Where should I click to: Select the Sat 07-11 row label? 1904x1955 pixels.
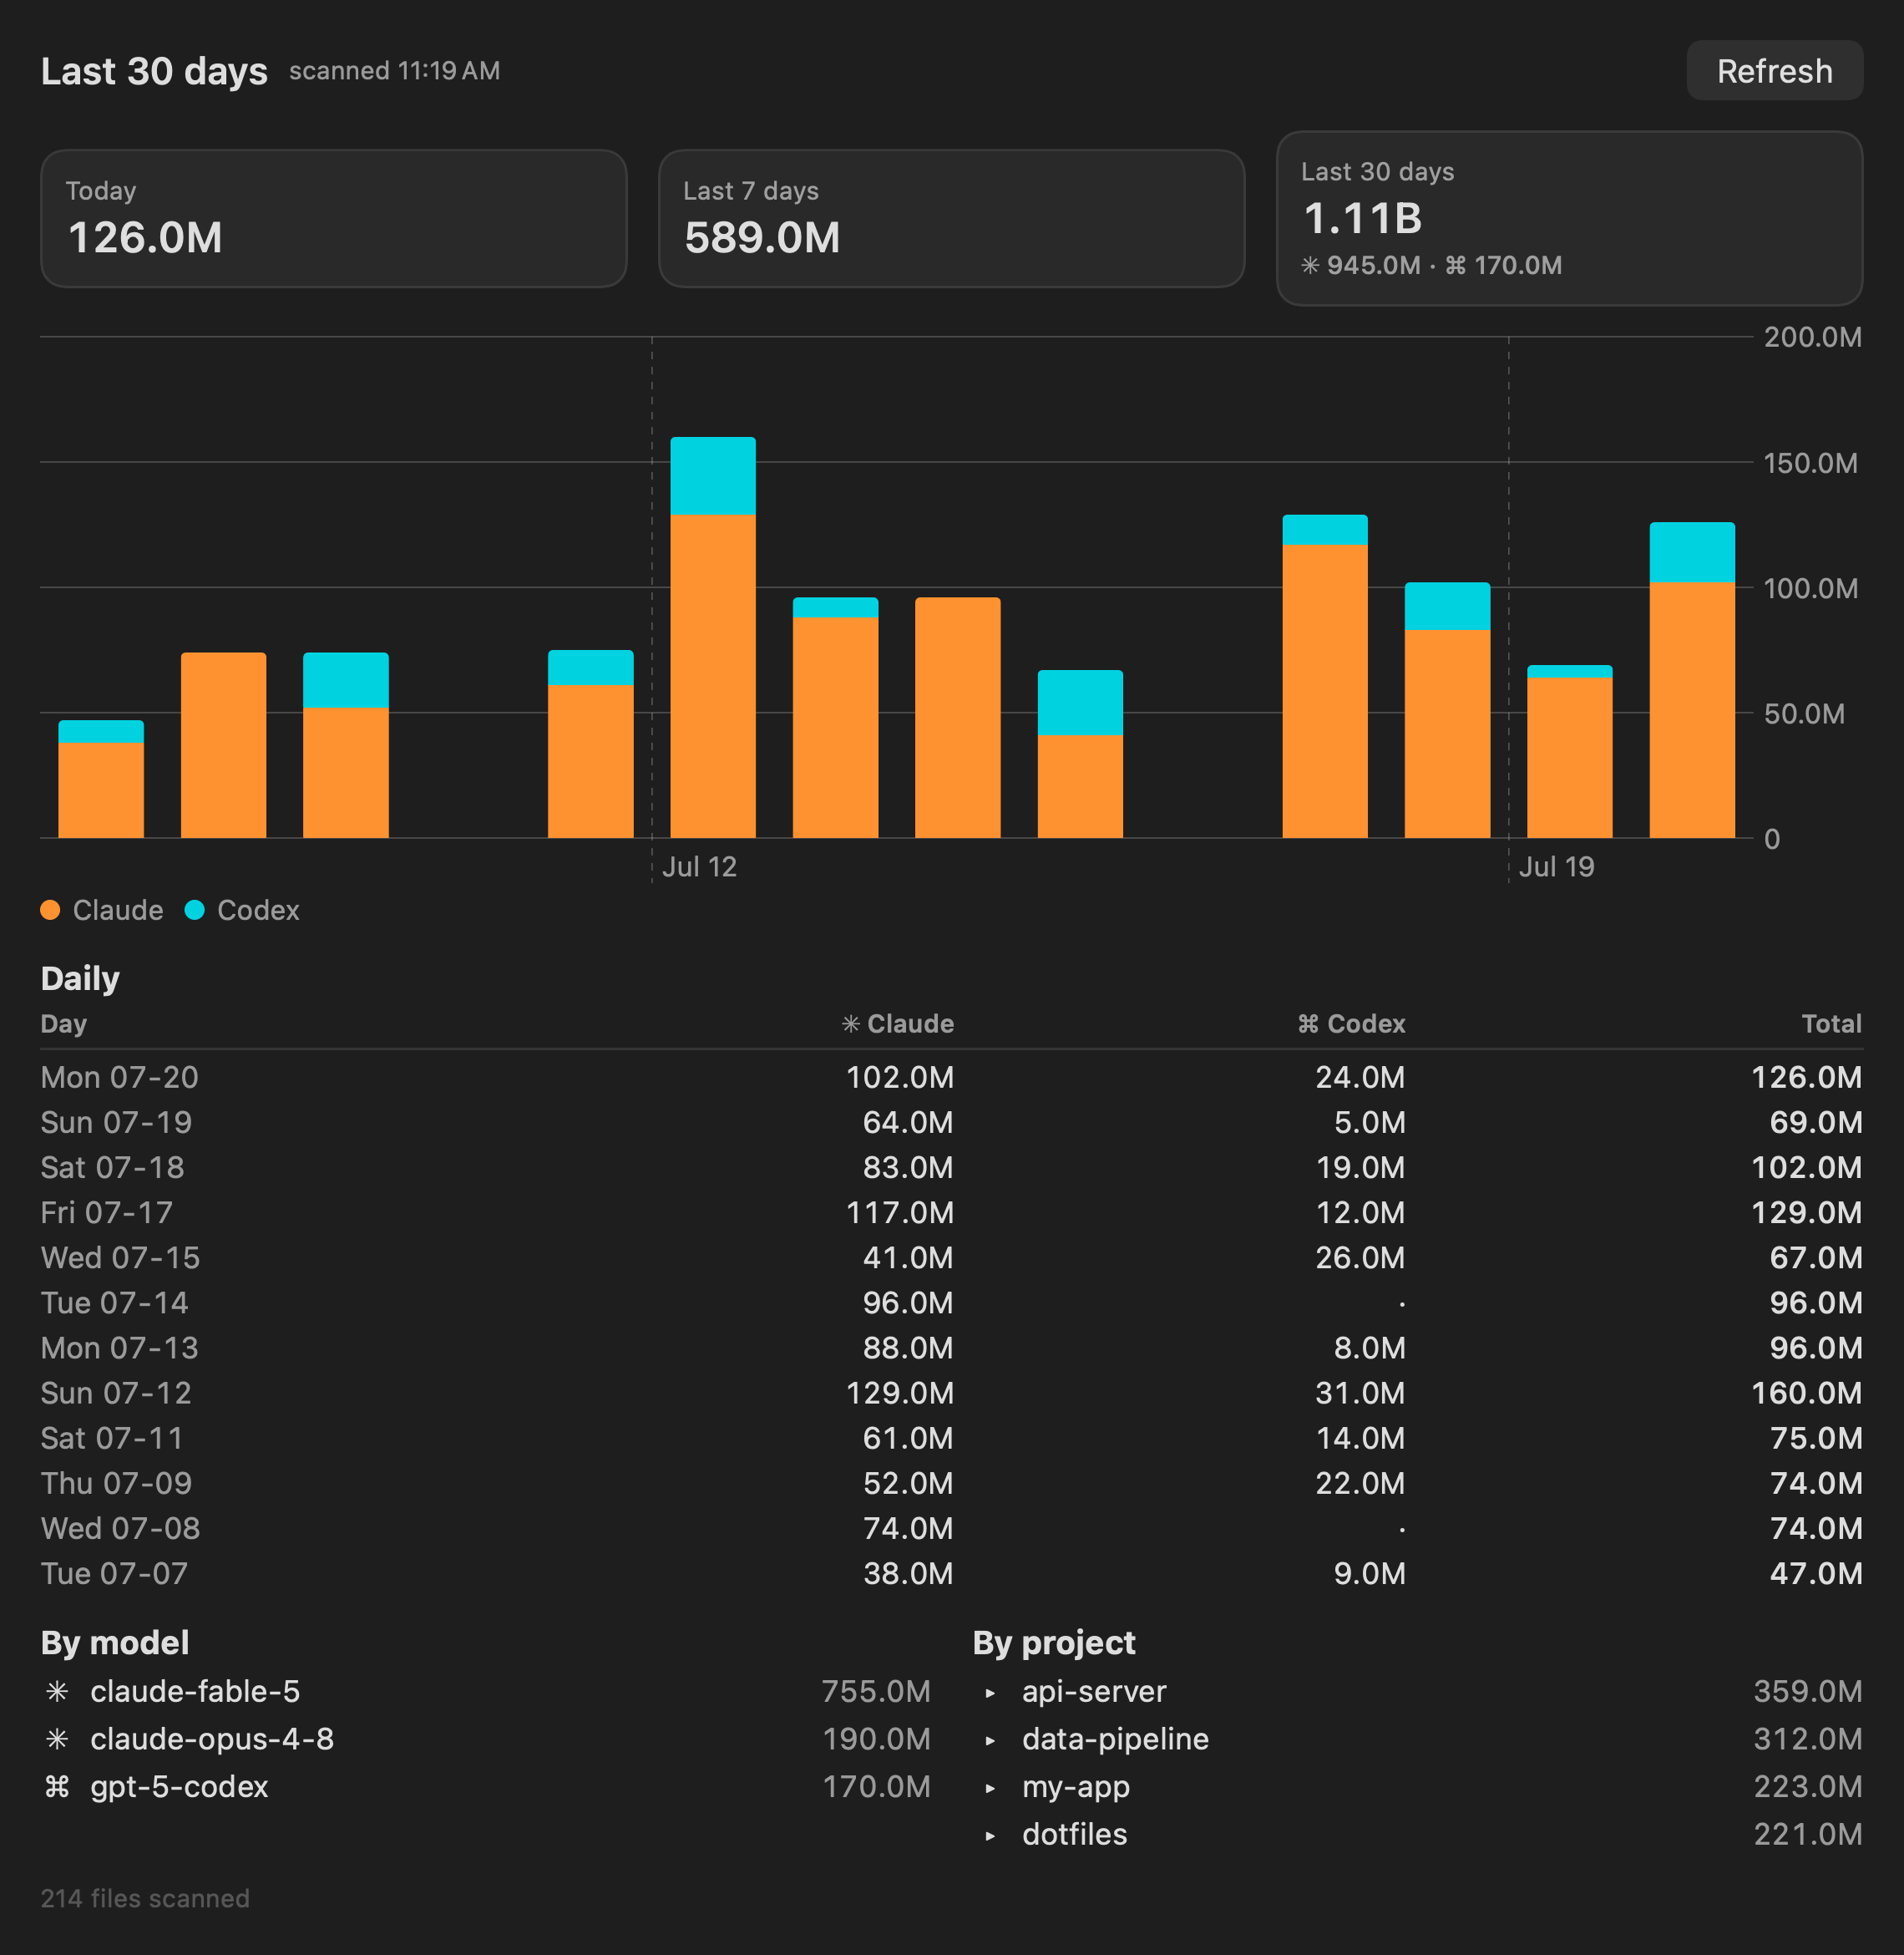[x=112, y=1437]
